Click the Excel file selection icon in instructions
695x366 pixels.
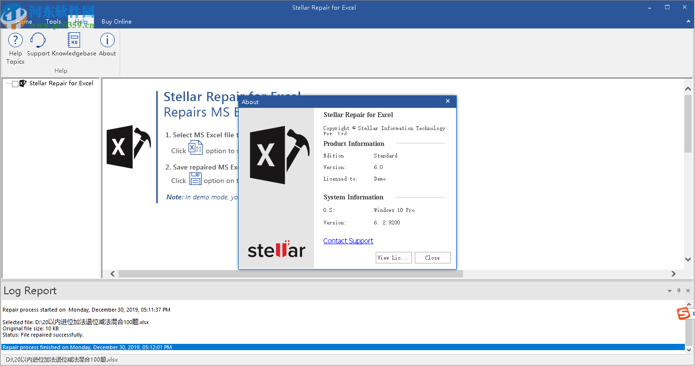point(195,147)
